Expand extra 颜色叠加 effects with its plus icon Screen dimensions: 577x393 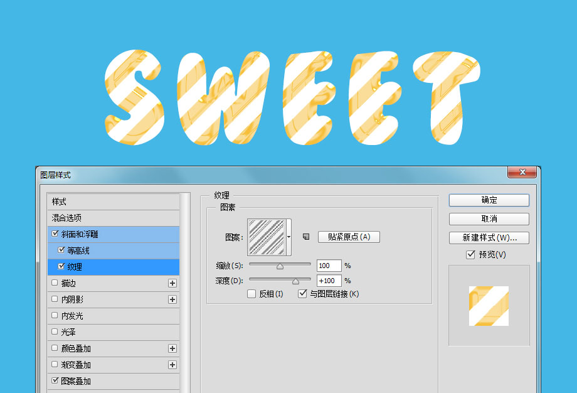pyautogui.click(x=172, y=348)
